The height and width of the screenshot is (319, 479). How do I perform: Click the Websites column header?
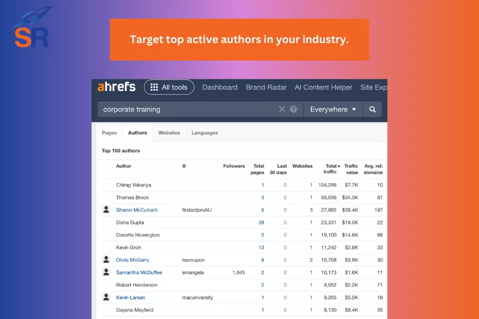click(x=302, y=166)
